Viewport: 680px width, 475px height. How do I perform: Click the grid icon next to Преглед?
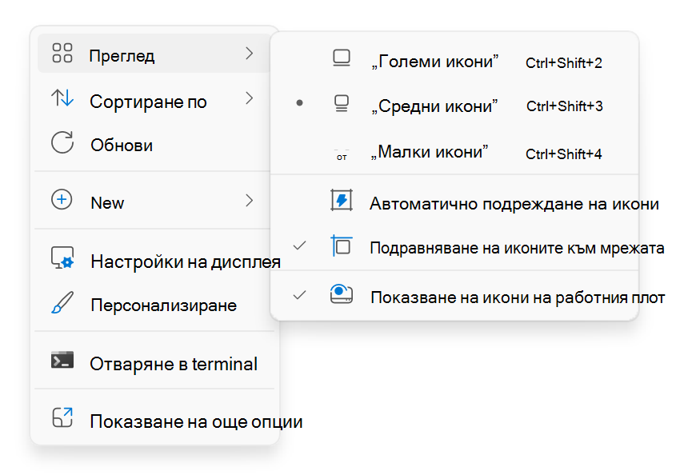(62, 54)
